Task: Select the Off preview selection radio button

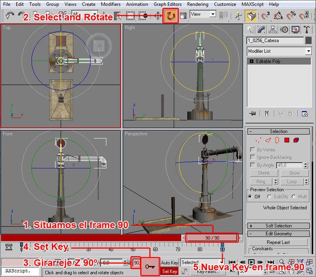Action: point(250,196)
